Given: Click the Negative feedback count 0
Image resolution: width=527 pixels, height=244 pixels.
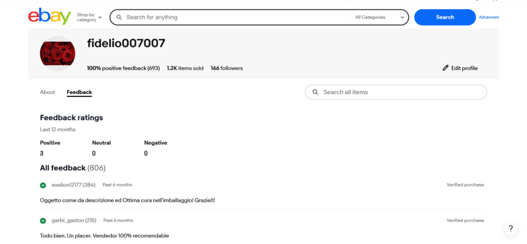Looking at the screenshot, I should [146, 153].
